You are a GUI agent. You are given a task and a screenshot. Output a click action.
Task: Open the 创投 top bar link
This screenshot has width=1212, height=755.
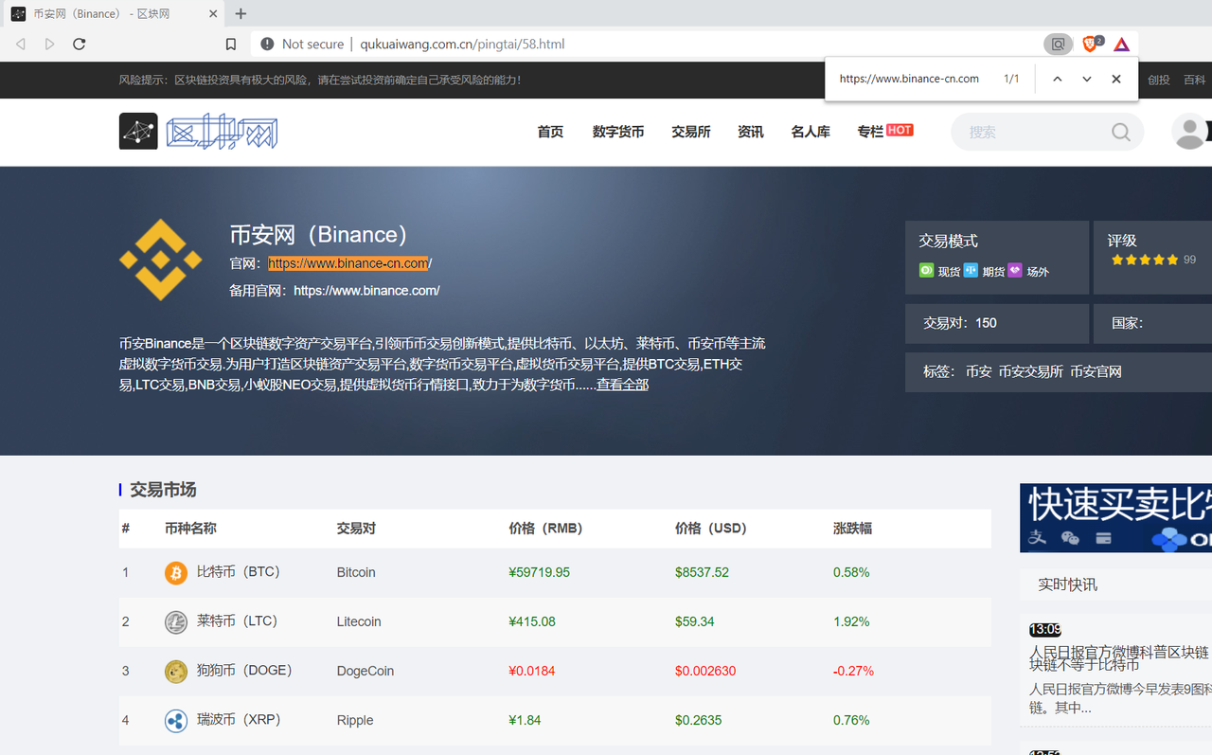click(x=1159, y=80)
